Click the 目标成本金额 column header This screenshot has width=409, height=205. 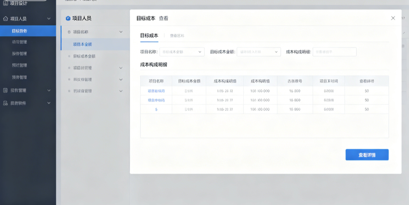coord(189,81)
